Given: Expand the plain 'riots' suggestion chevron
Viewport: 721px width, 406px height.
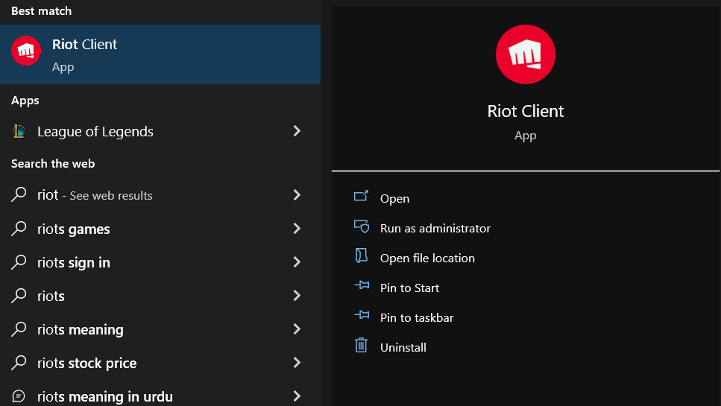Looking at the screenshot, I should [x=297, y=295].
